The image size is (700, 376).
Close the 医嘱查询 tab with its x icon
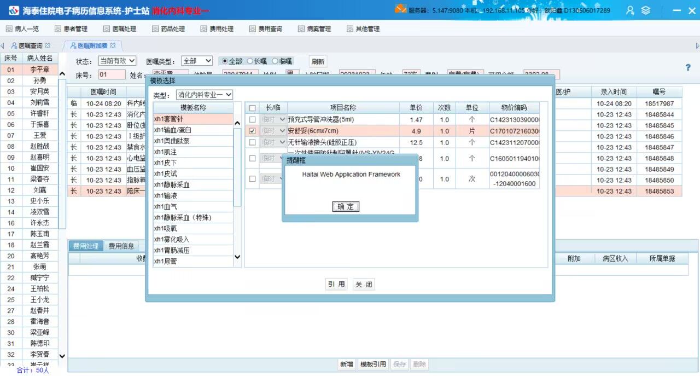[x=48, y=45]
